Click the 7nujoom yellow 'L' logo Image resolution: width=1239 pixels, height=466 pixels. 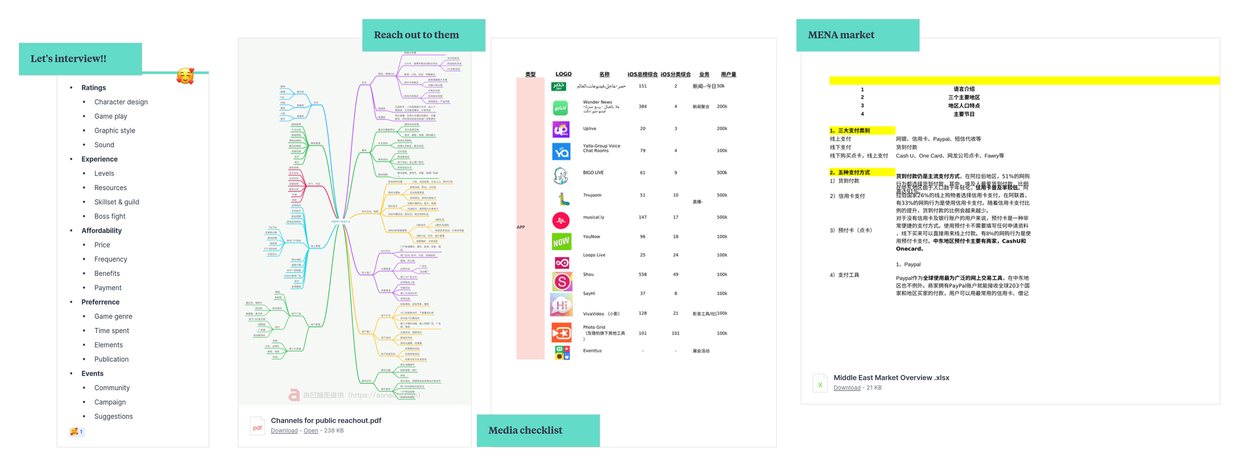(563, 199)
